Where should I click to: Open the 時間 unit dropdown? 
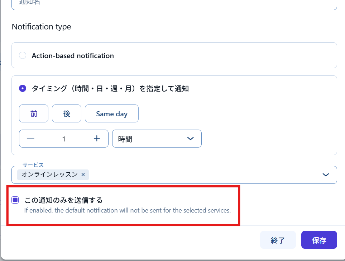click(x=157, y=139)
